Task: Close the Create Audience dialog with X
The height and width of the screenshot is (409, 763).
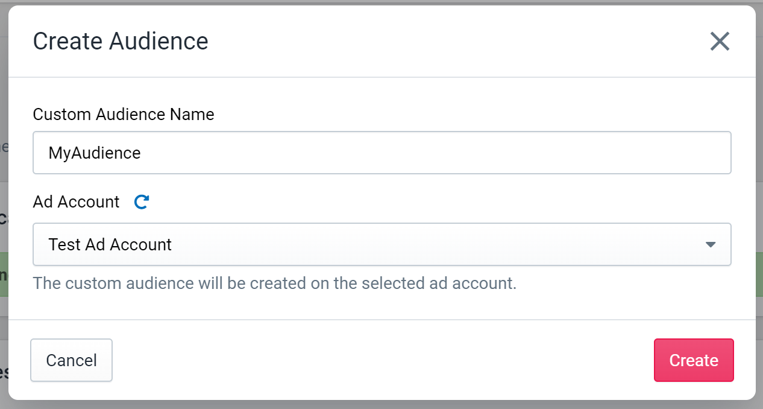Action: (720, 42)
